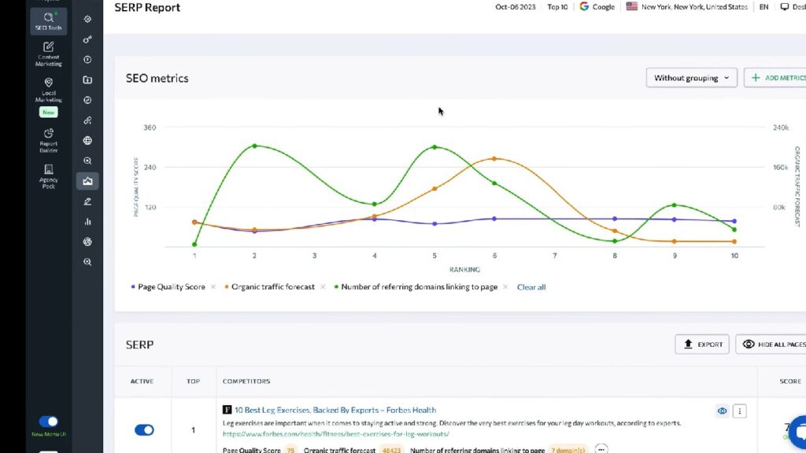This screenshot has width=806, height=453.
Task: Open Agency Pack section
Action: click(x=48, y=176)
